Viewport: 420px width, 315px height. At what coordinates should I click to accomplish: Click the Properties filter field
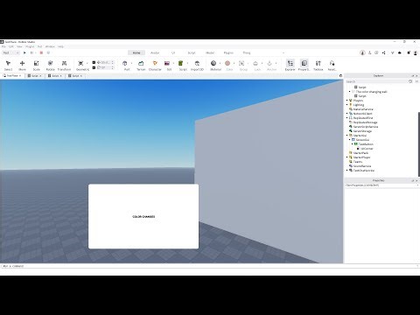[x=381, y=185]
